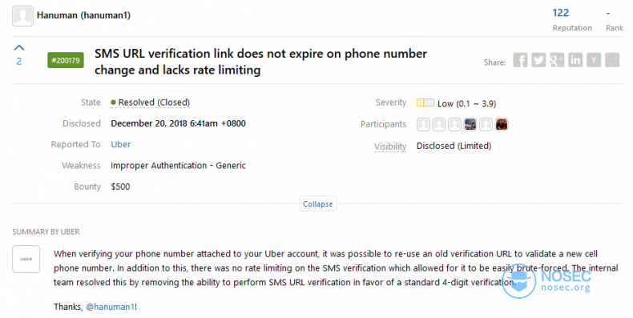The image size is (633, 318).
Task: Share report on Hacker News
Action: (x=594, y=60)
